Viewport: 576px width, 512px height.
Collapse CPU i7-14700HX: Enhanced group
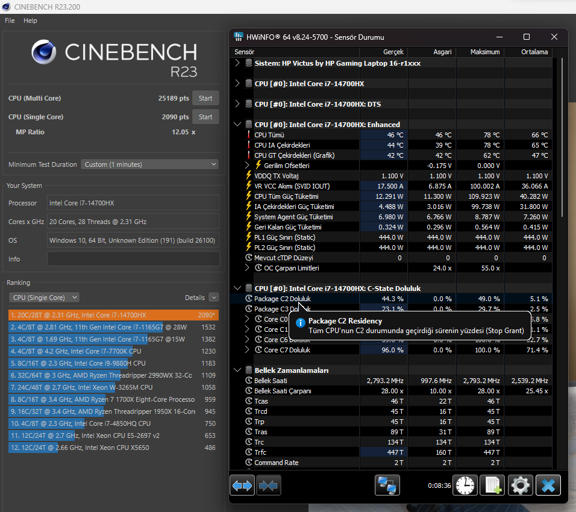[237, 125]
